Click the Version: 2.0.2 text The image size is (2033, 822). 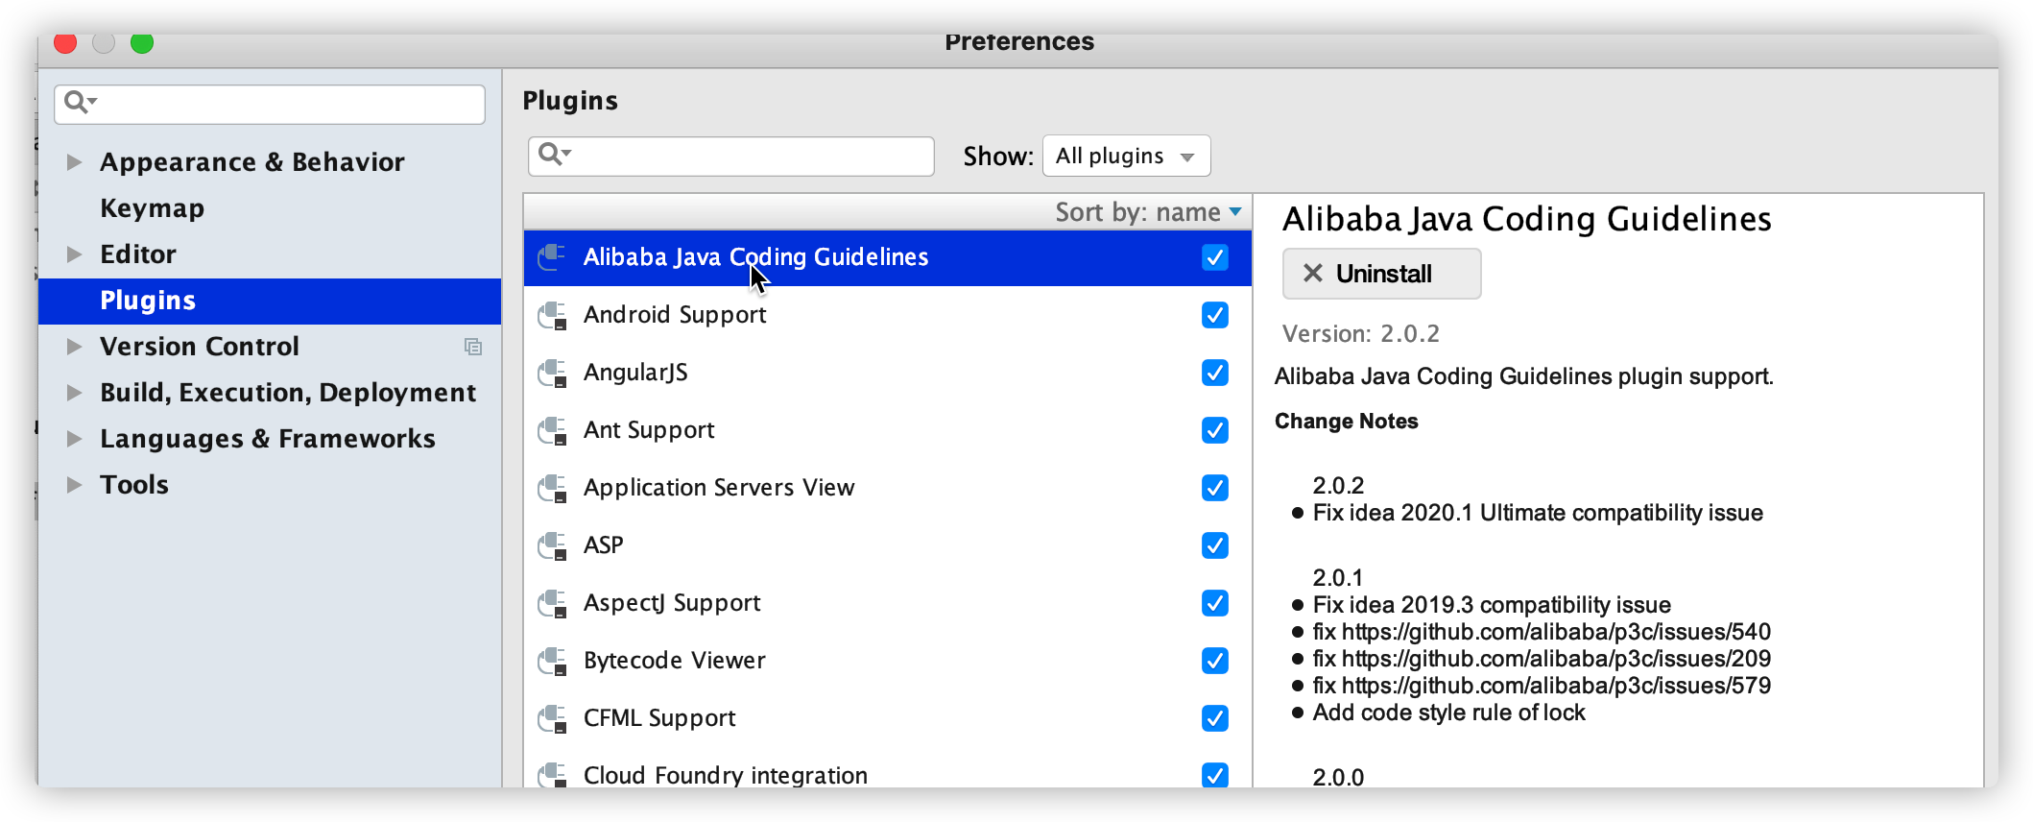(1361, 333)
